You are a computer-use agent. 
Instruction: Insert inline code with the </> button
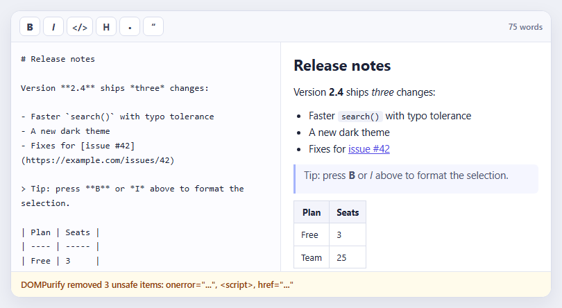[x=80, y=27]
